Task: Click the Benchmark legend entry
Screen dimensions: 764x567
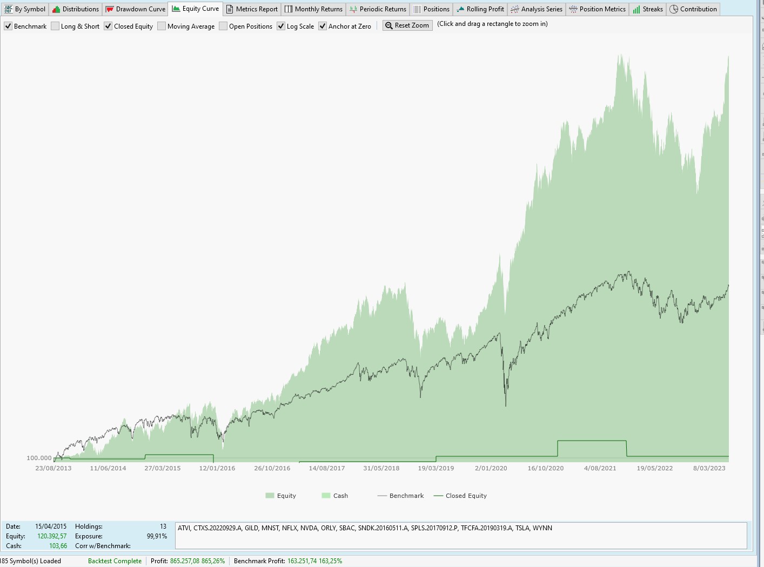Action: (x=400, y=496)
